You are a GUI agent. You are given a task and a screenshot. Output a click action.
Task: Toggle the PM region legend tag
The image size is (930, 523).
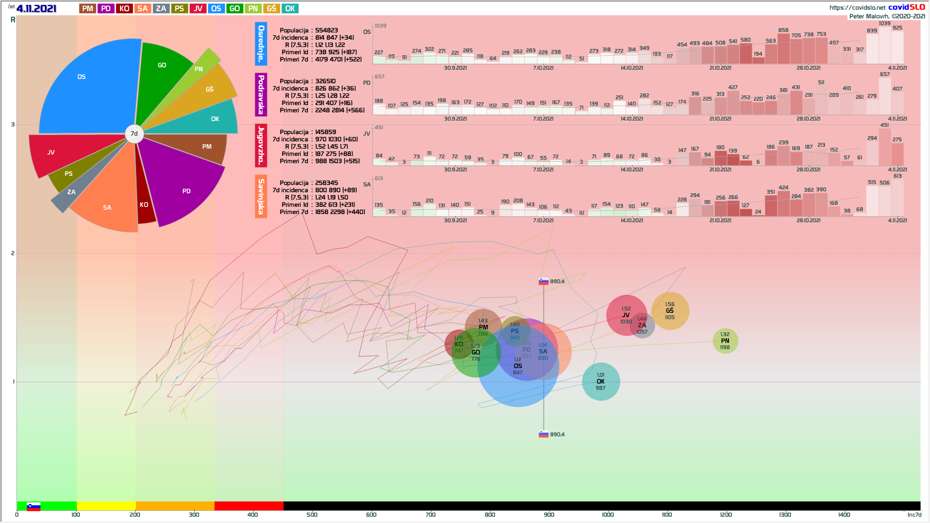(x=88, y=9)
